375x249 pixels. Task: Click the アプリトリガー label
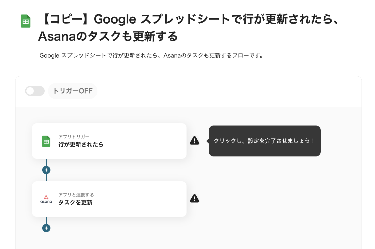click(x=74, y=137)
